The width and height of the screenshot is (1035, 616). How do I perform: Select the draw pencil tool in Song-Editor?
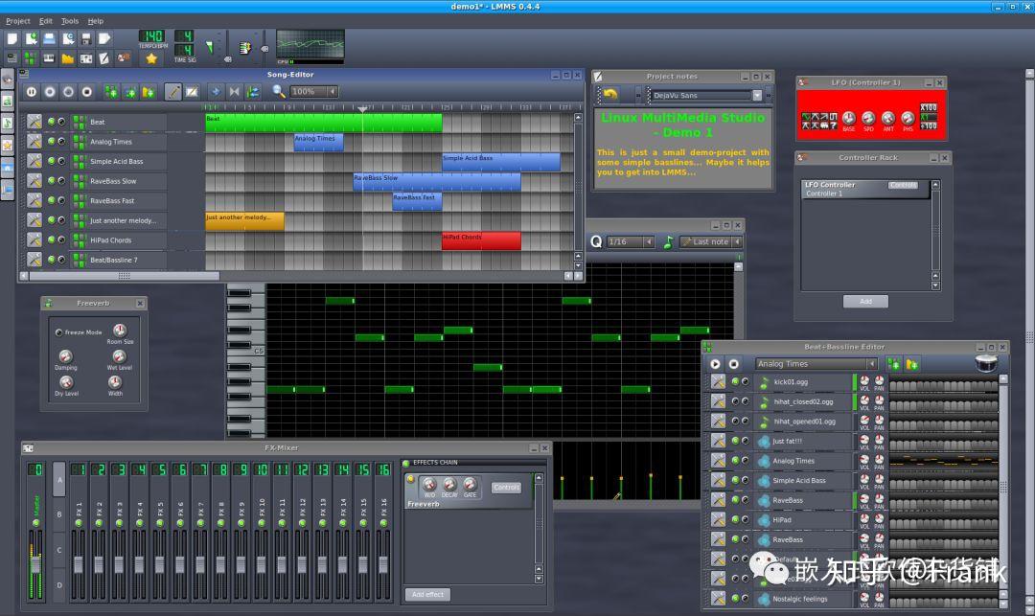[x=172, y=92]
